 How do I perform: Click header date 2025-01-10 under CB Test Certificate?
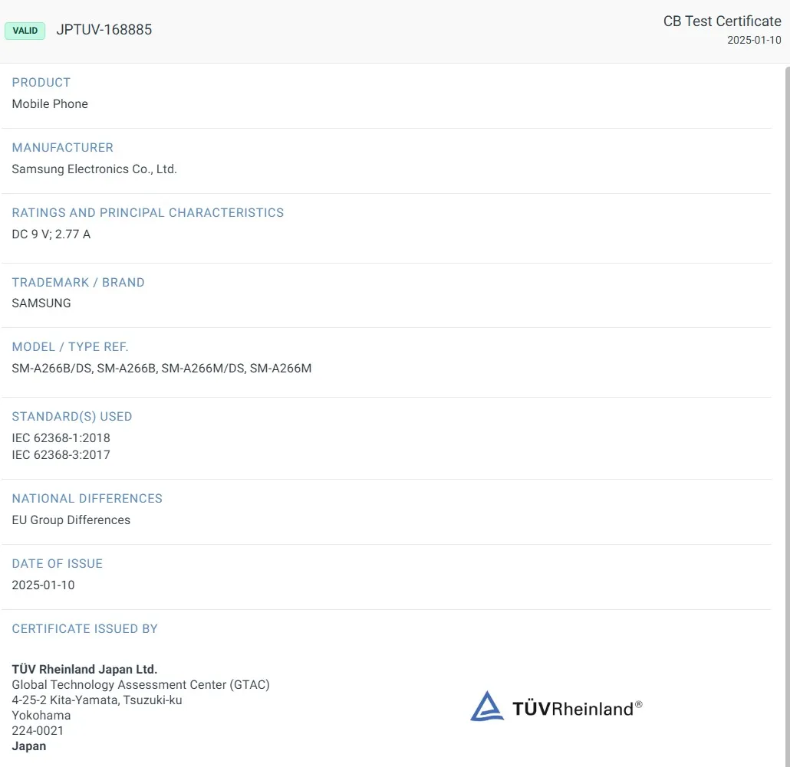pos(754,40)
